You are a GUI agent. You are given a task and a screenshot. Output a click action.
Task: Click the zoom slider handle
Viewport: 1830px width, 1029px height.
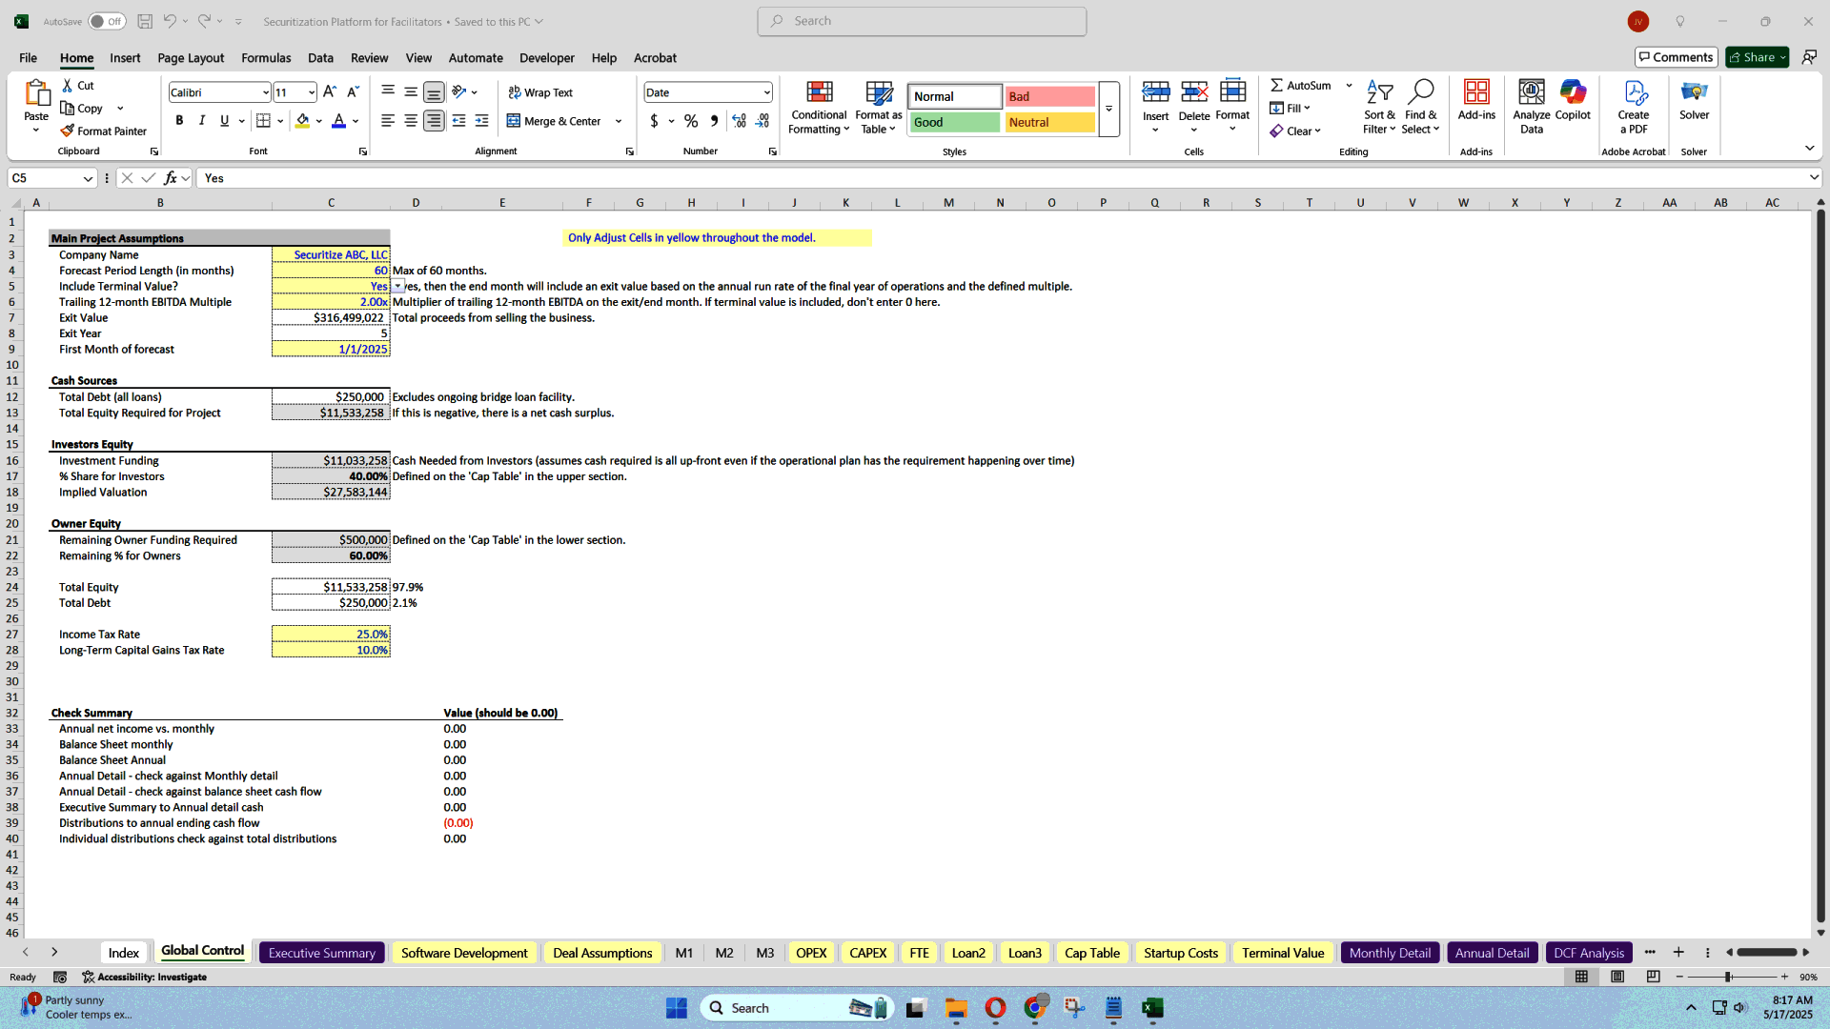click(1728, 977)
